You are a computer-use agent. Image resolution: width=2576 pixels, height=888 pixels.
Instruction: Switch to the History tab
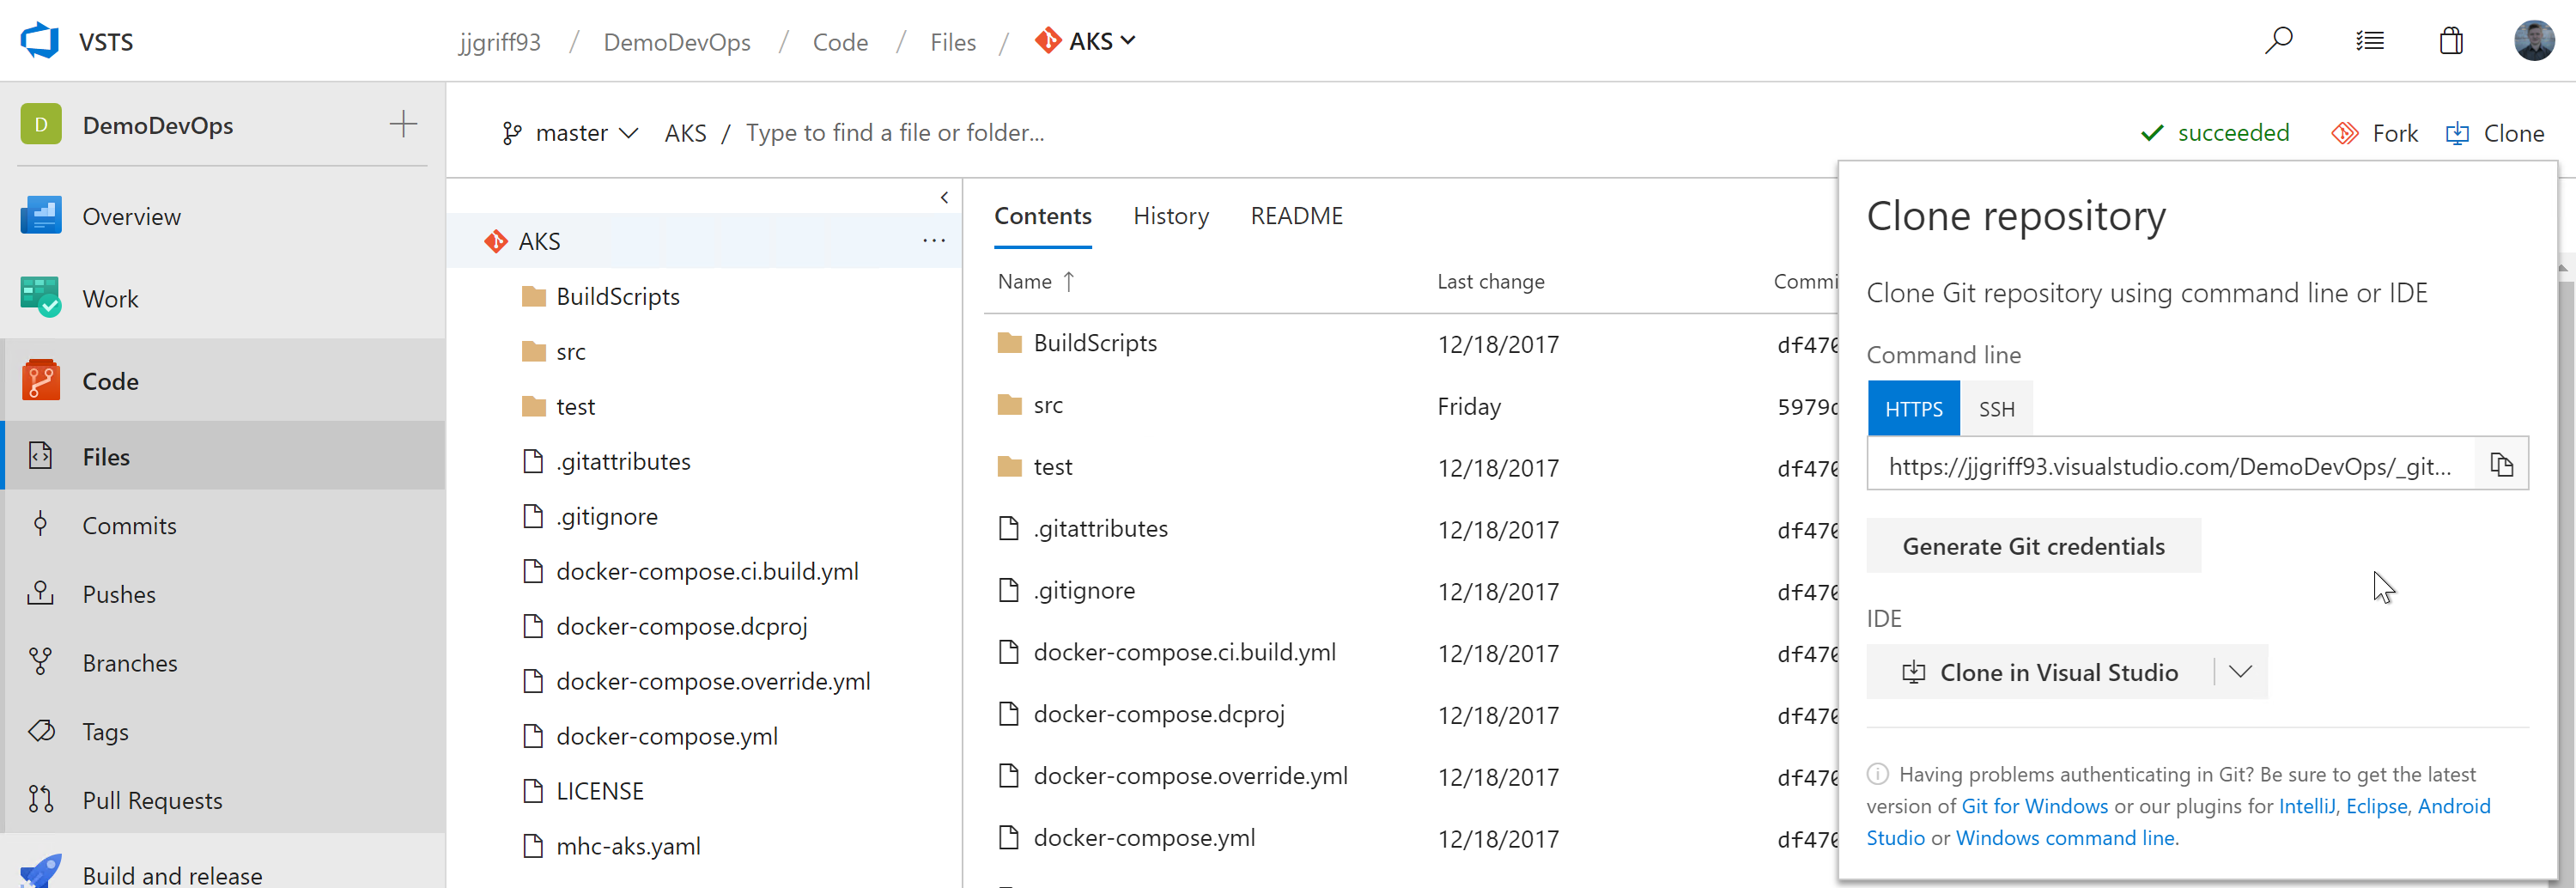click(1171, 216)
